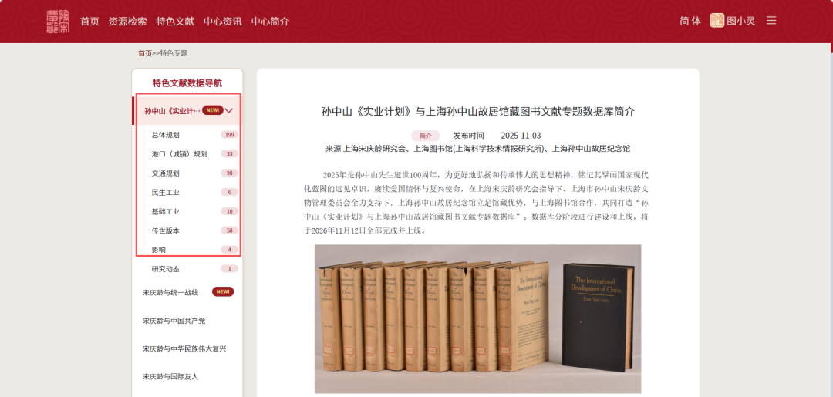Open the hamburger menu icon
The width and height of the screenshot is (833, 397).
click(x=771, y=21)
